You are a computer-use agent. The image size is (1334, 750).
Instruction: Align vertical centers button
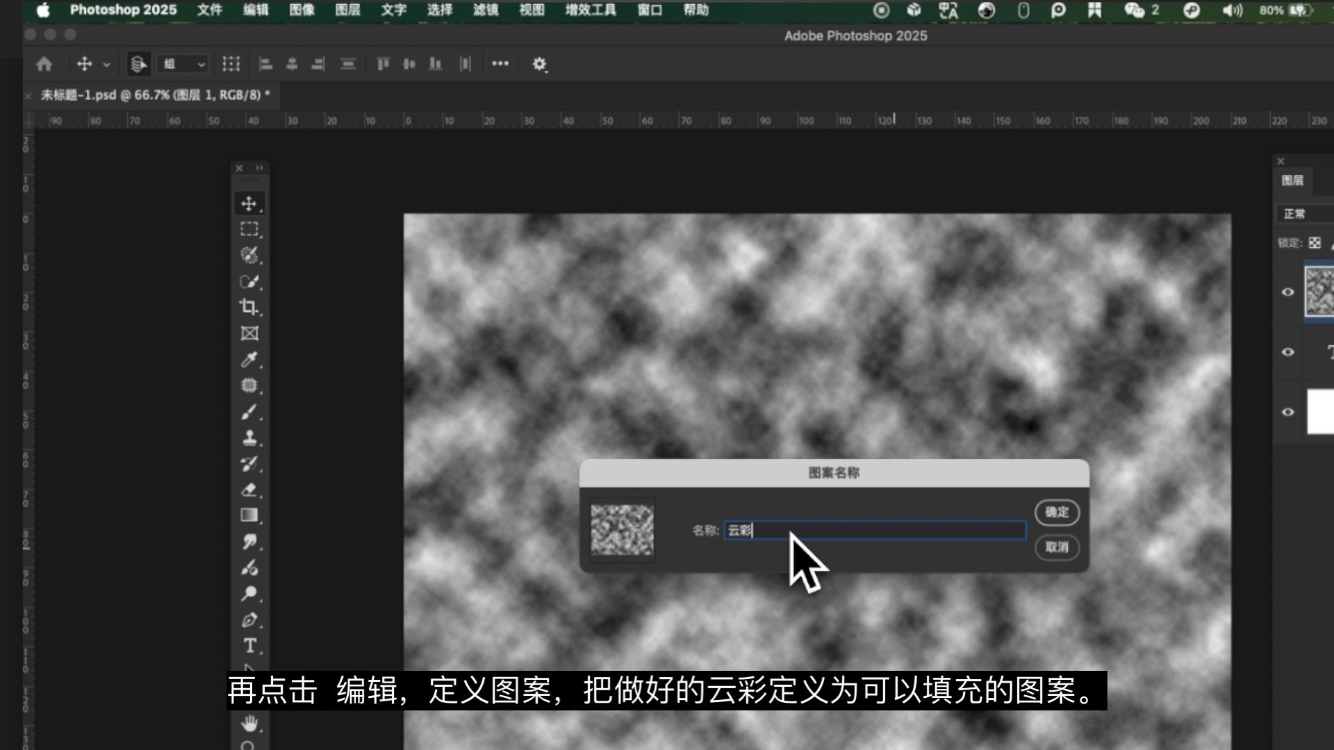click(409, 64)
